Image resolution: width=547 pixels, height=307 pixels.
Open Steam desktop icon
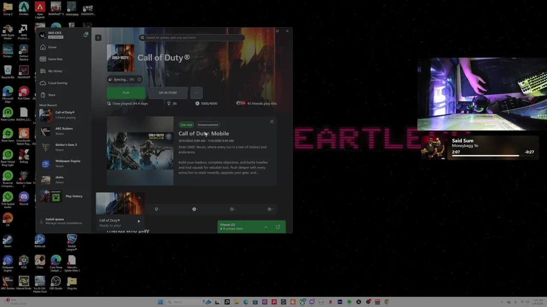point(8,241)
